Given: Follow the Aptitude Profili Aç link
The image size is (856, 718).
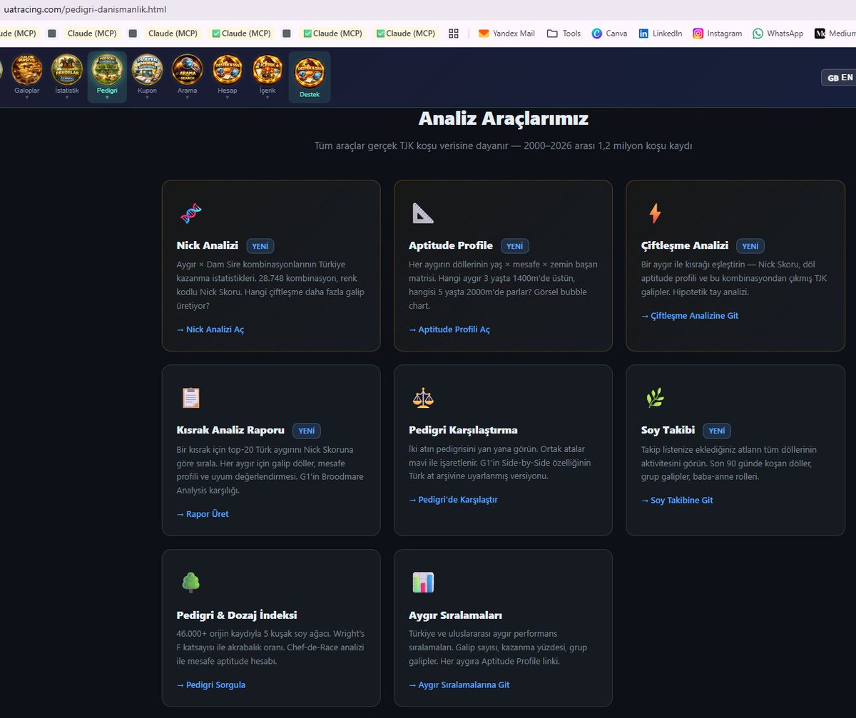Looking at the screenshot, I should tap(449, 329).
